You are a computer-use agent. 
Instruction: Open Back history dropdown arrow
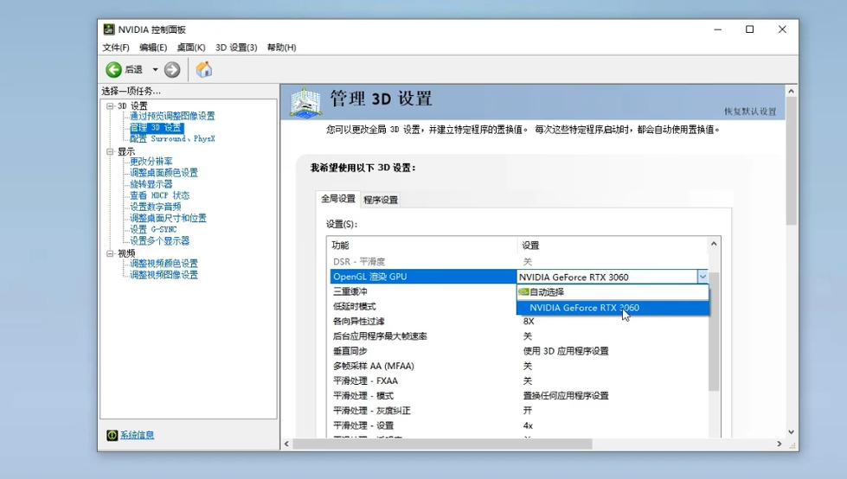pos(155,70)
